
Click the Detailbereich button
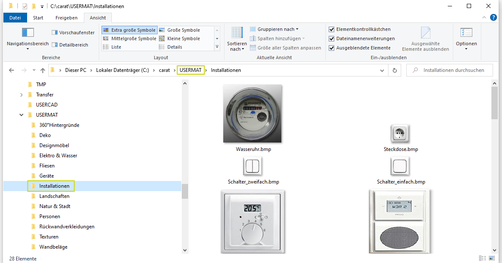(70, 45)
